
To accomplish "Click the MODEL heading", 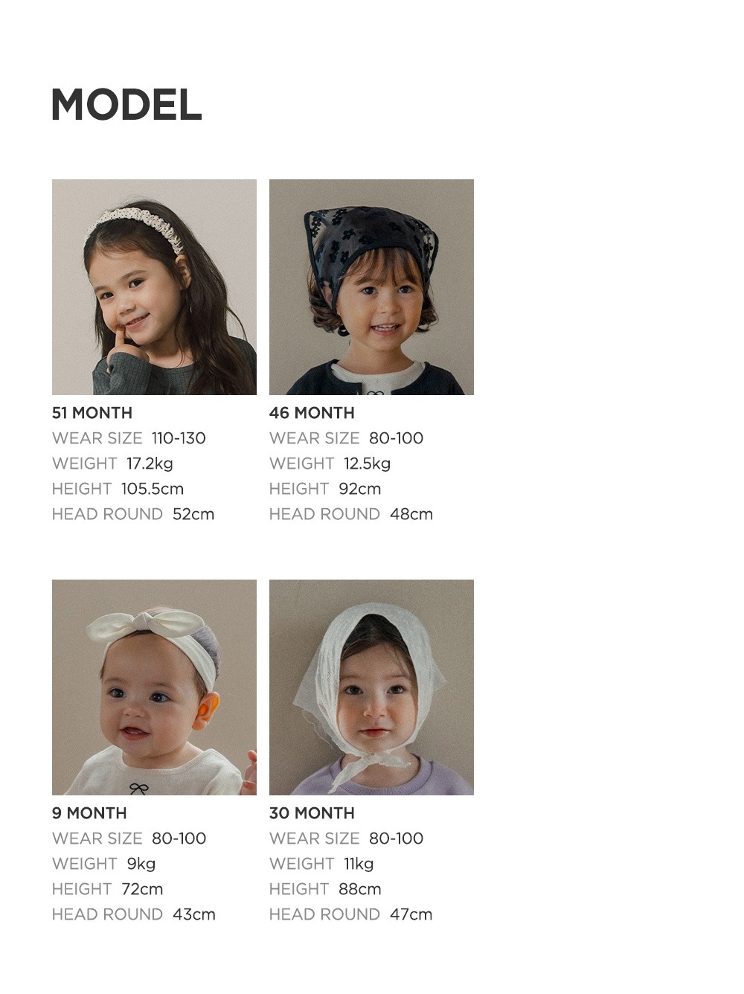I will (126, 105).
